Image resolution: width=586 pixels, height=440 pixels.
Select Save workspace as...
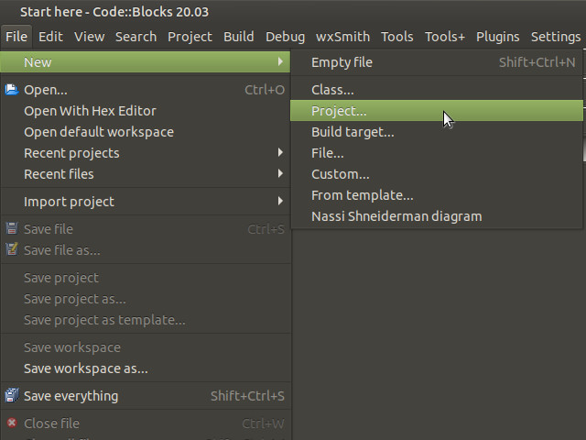[86, 368]
